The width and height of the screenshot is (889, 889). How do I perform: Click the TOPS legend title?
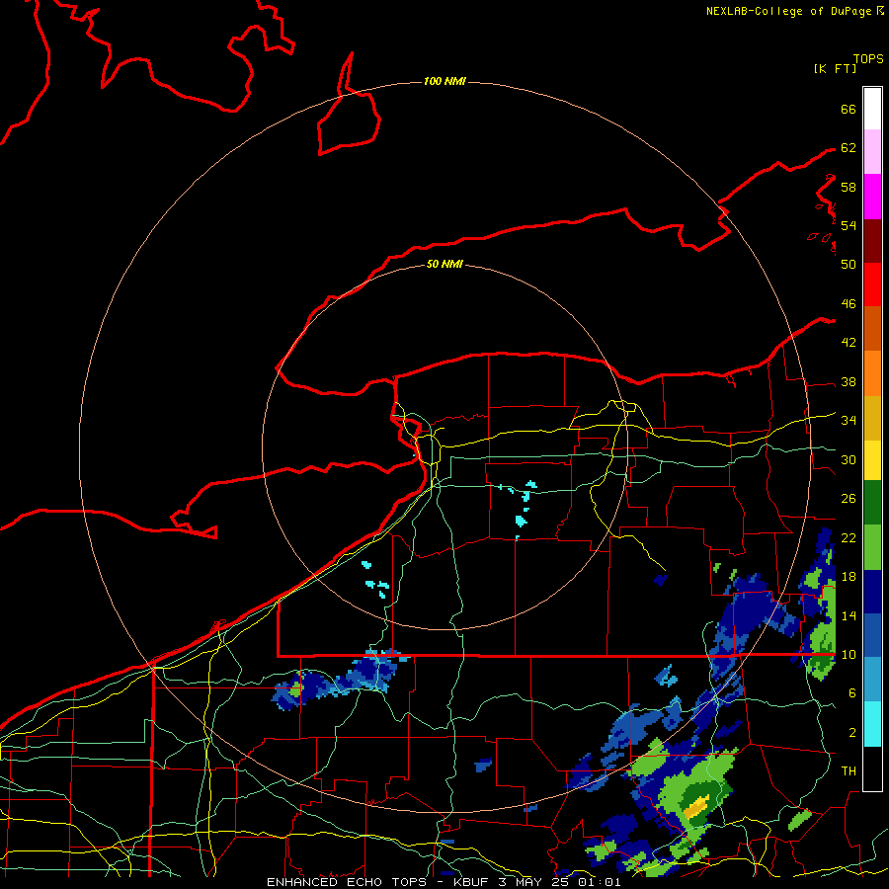(x=868, y=58)
